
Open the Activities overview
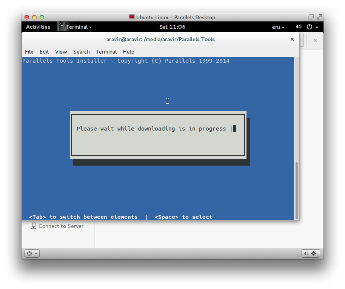(38, 27)
